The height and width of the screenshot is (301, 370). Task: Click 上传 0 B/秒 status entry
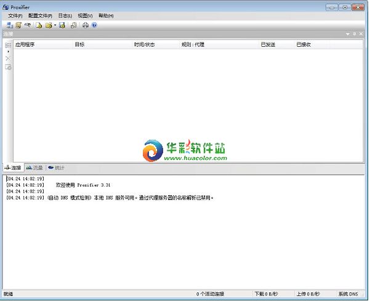point(308,294)
